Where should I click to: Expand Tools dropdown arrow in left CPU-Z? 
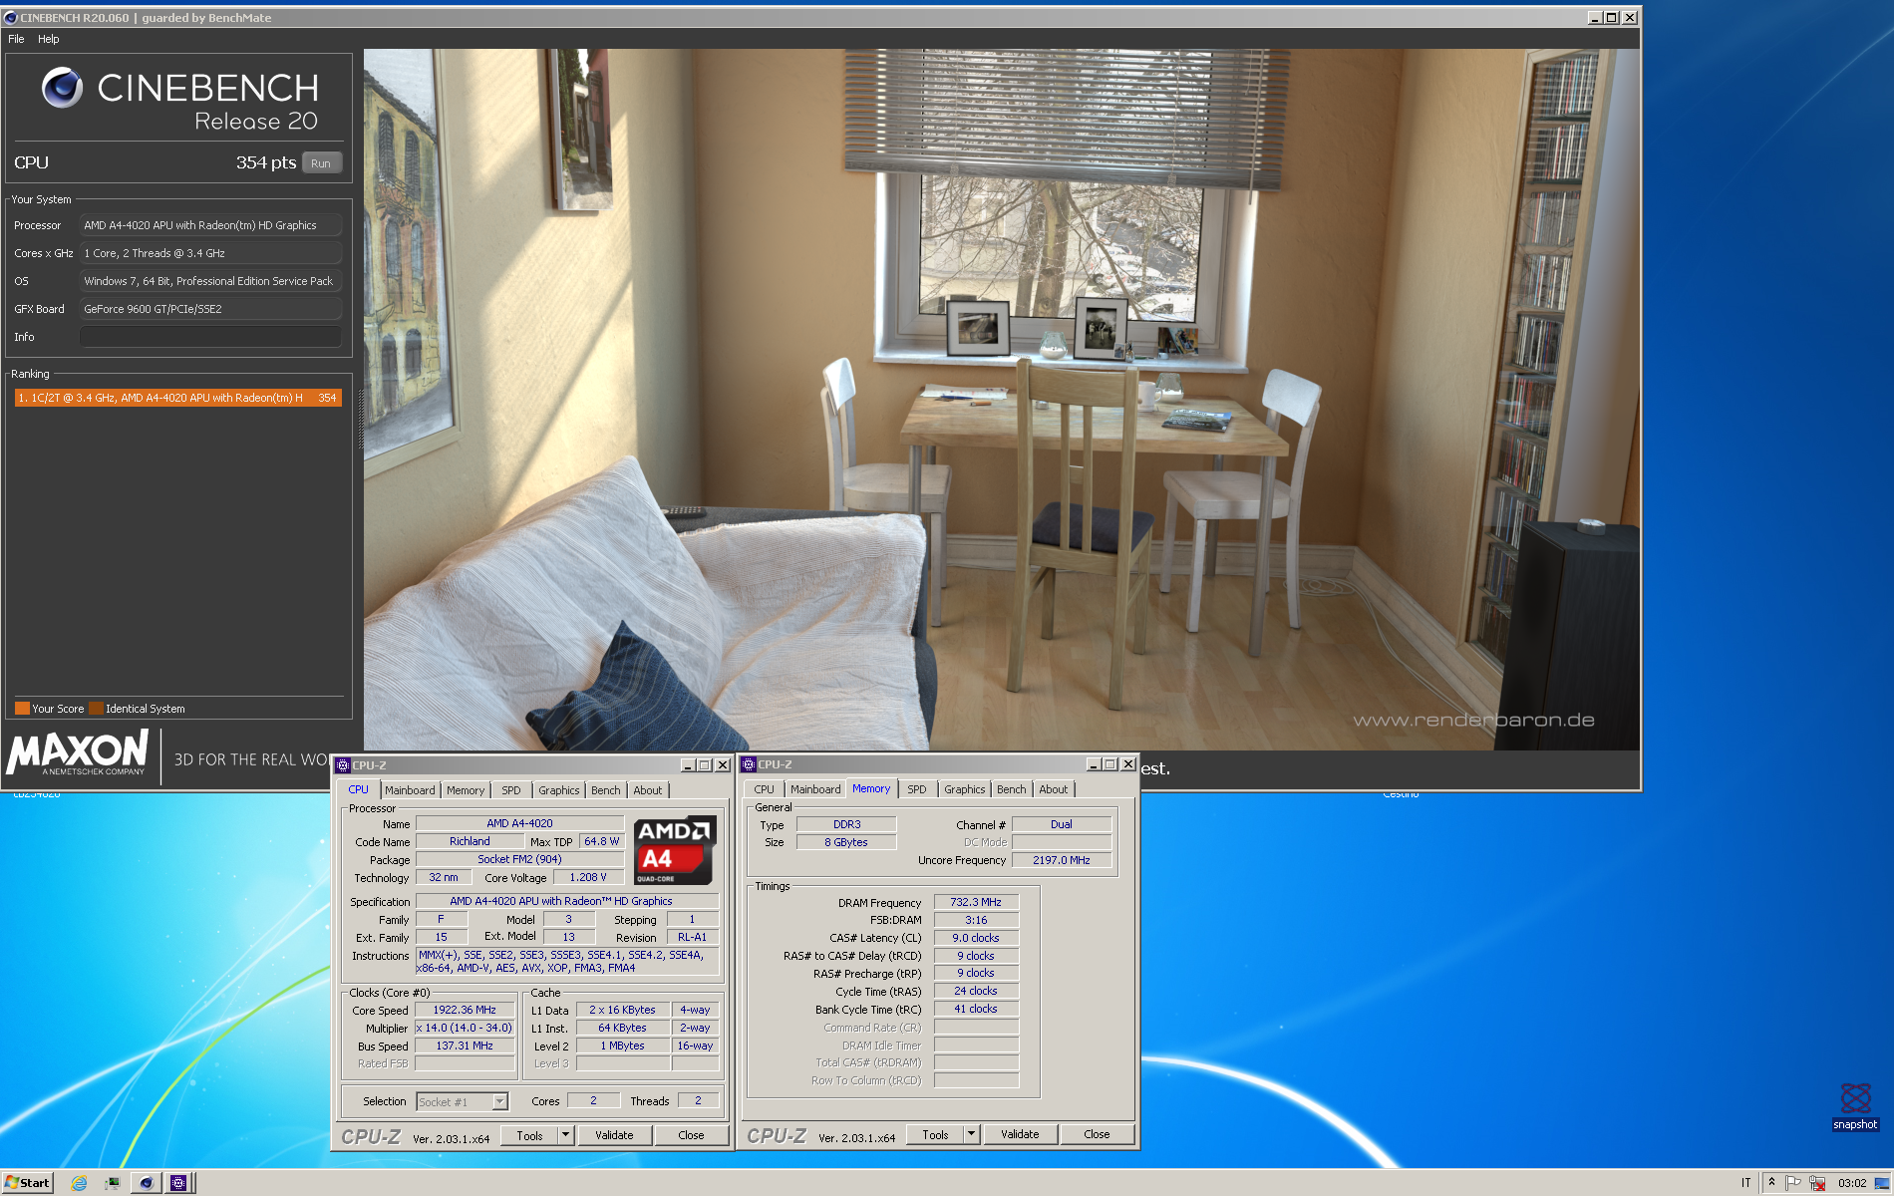[x=565, y=1134]
